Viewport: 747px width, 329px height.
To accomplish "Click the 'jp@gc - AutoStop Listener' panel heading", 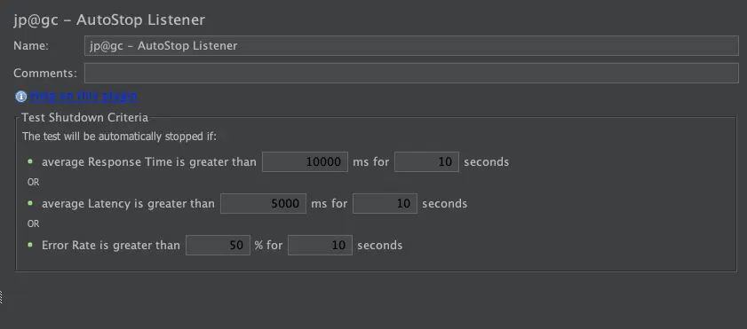I will (109, 20).
